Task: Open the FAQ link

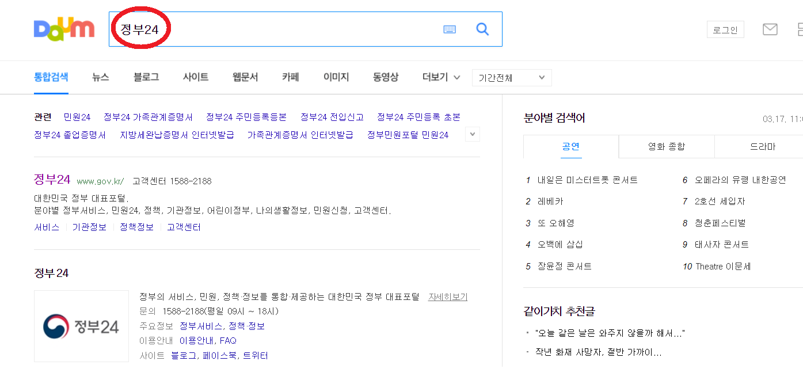Action: click(228, 340)
